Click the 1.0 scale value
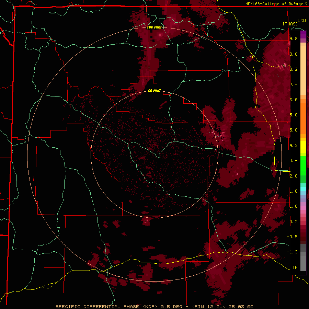 click(x=294, y=206)
